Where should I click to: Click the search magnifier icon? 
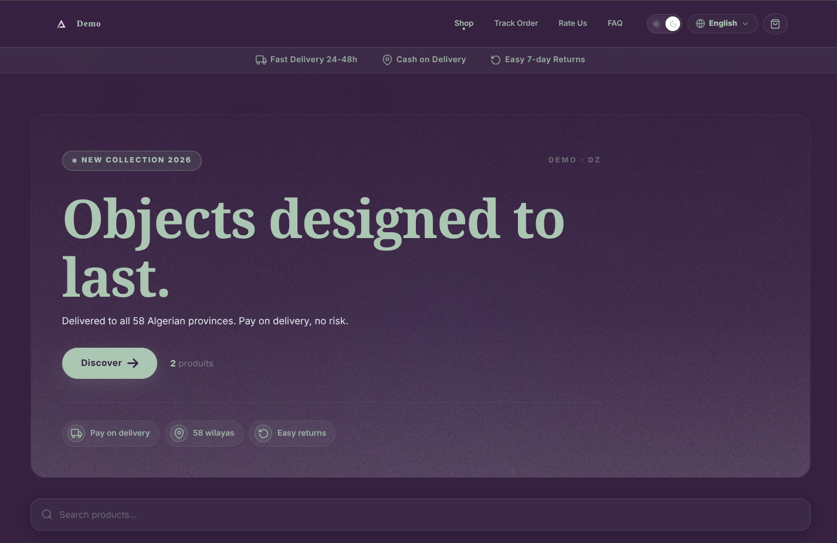47,514
